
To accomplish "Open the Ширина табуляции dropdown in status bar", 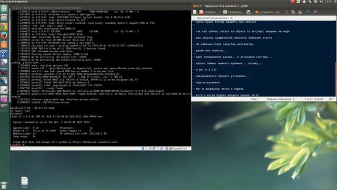I will (282, 99).
